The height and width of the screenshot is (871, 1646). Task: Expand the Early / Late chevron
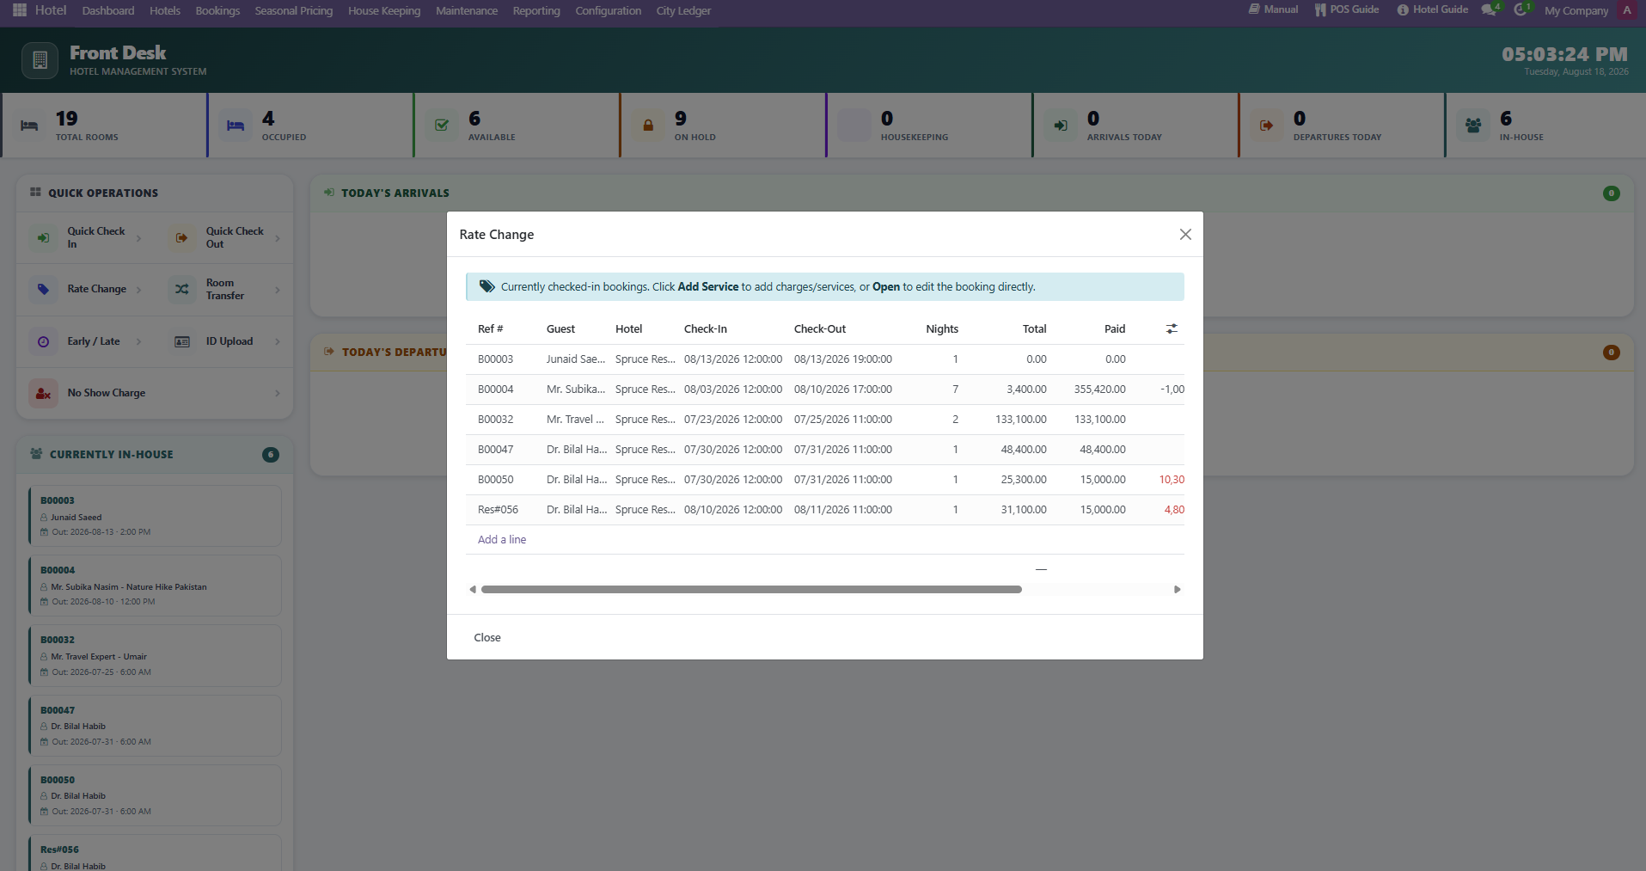pyautogui.click(x=138, y=341)
